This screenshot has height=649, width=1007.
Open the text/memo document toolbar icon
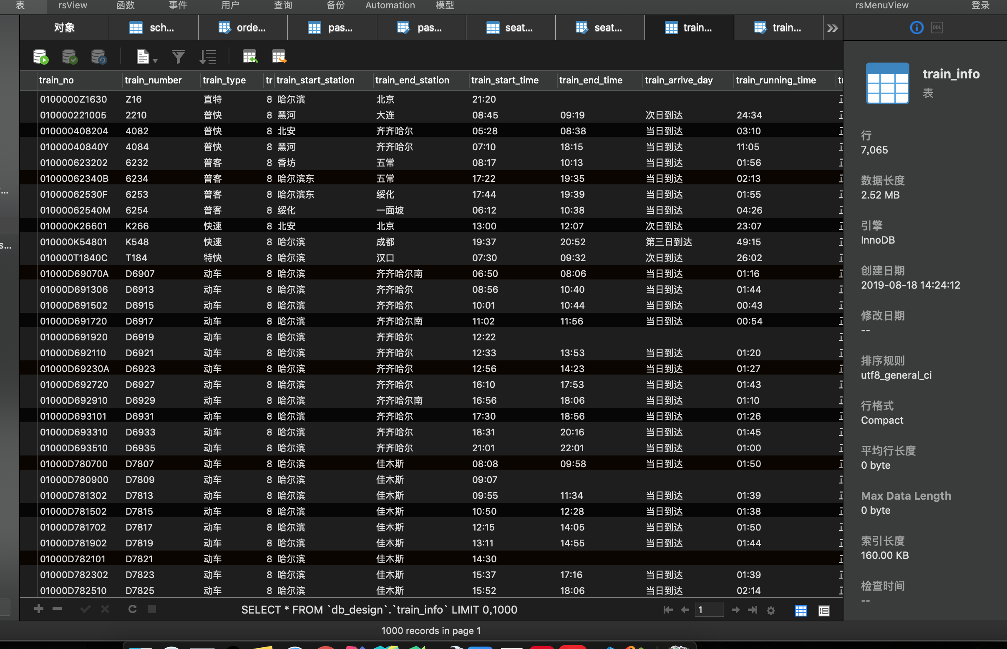143,56
